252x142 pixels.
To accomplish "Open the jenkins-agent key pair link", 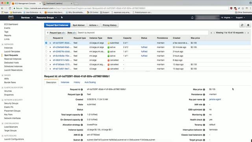I will pyautogui.click(x=215, y=99).
